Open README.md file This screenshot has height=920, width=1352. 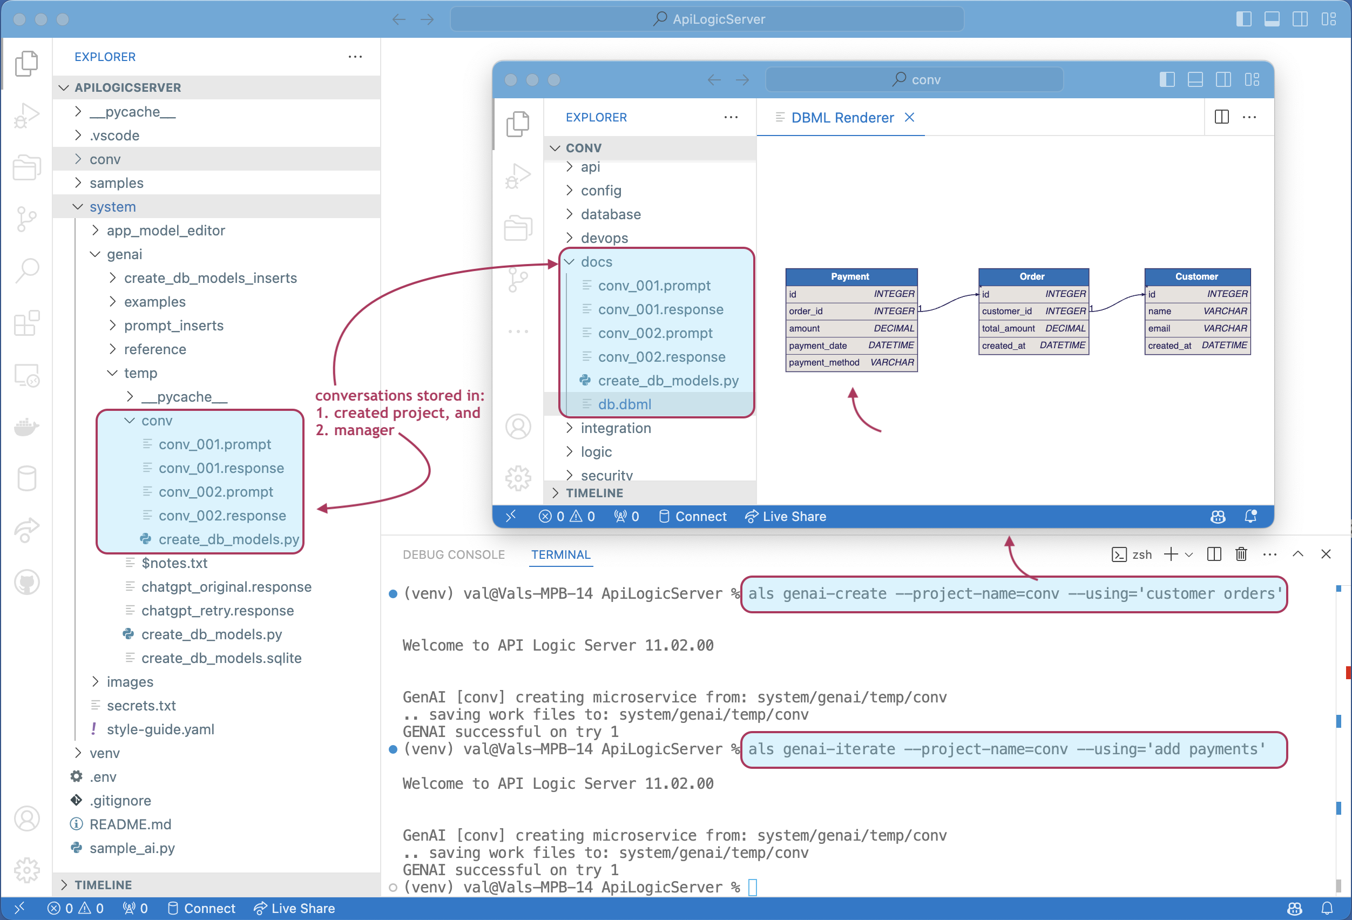pyautogui.click(x=217, y=824)
